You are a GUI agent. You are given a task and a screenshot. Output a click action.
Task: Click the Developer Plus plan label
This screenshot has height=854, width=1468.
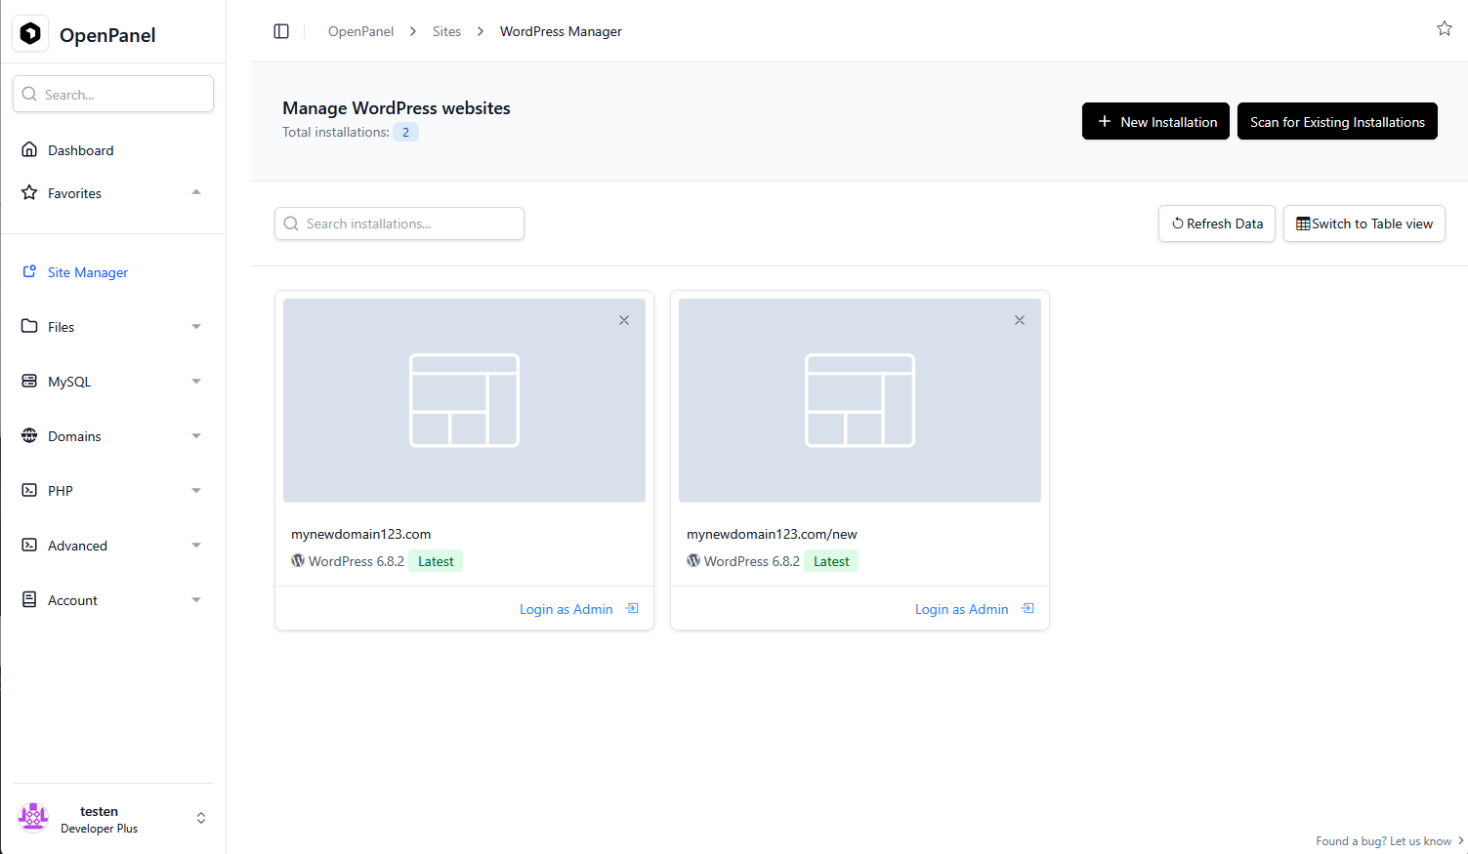point(99,829)
